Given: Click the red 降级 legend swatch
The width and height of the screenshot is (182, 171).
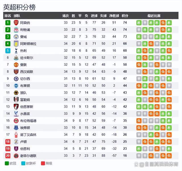Looking at the screenshot, I should click(43, 163).
